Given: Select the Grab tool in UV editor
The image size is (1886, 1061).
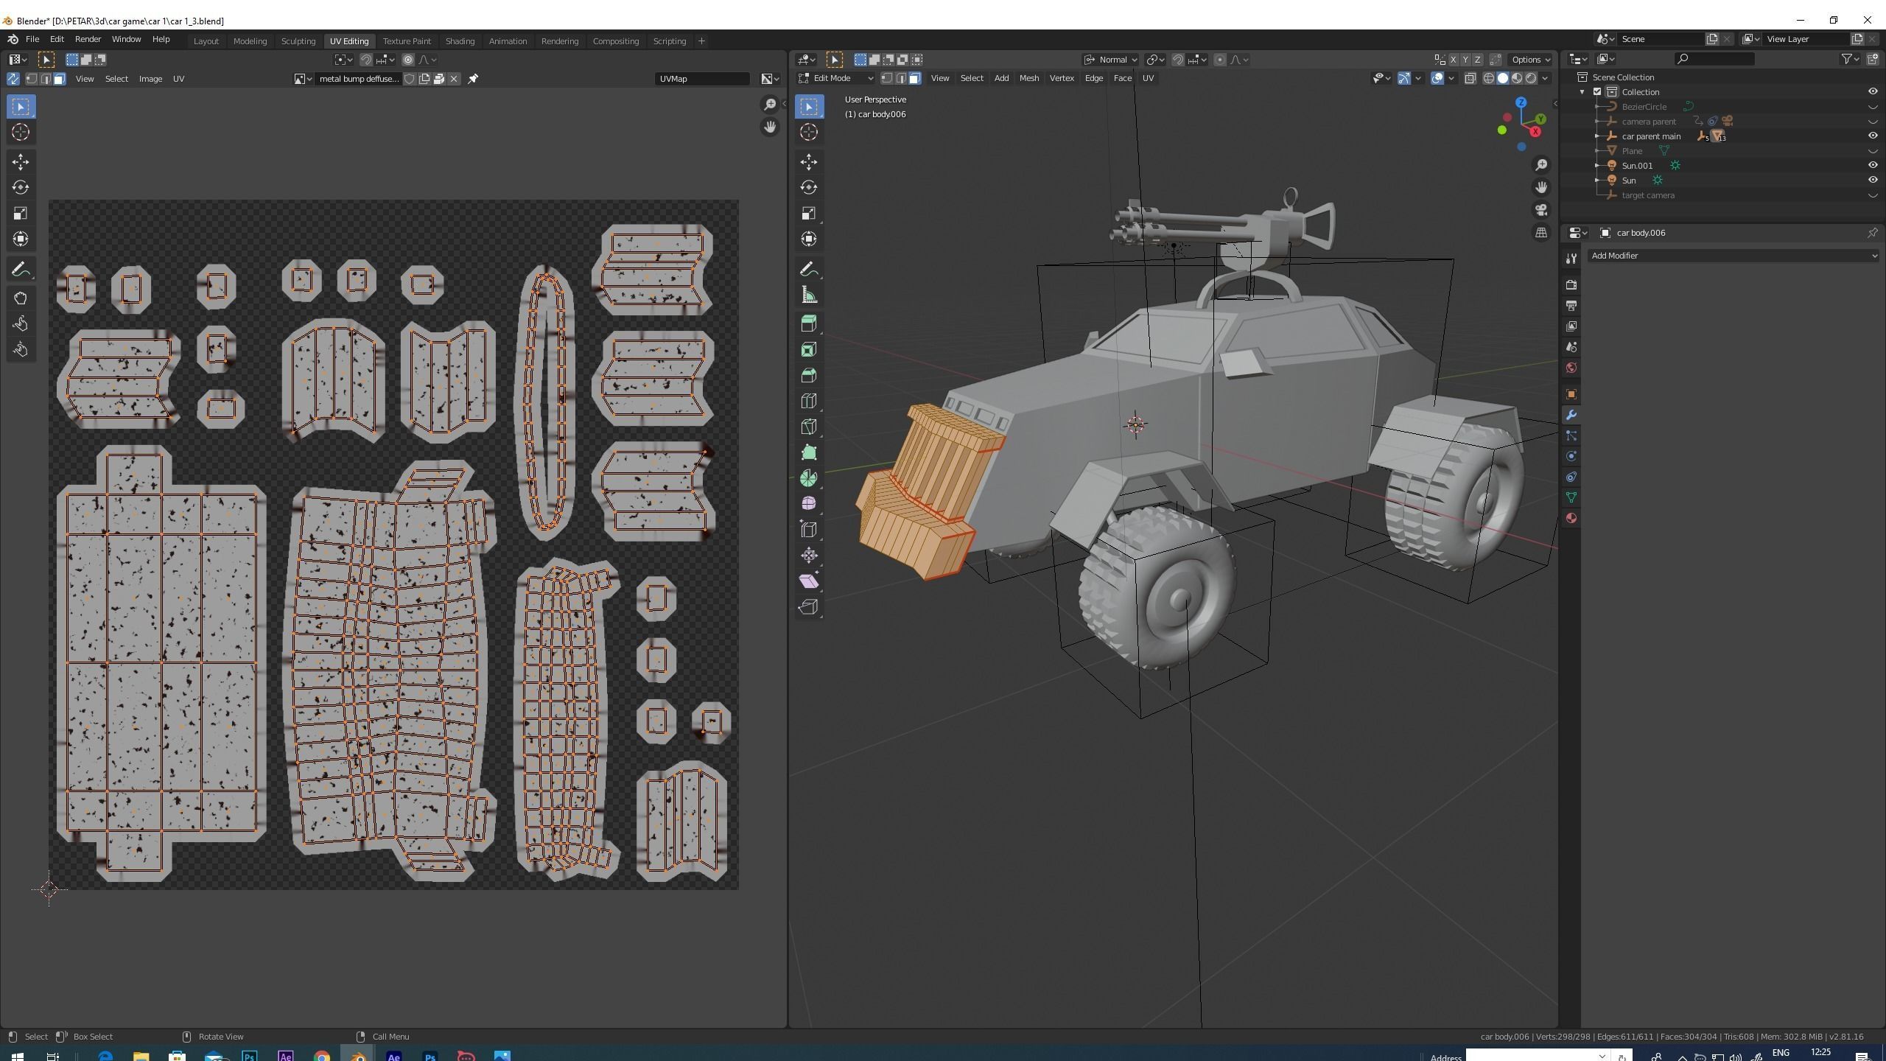Looking at the screenshot, I should pyautogui.click(x=21, y=298).
